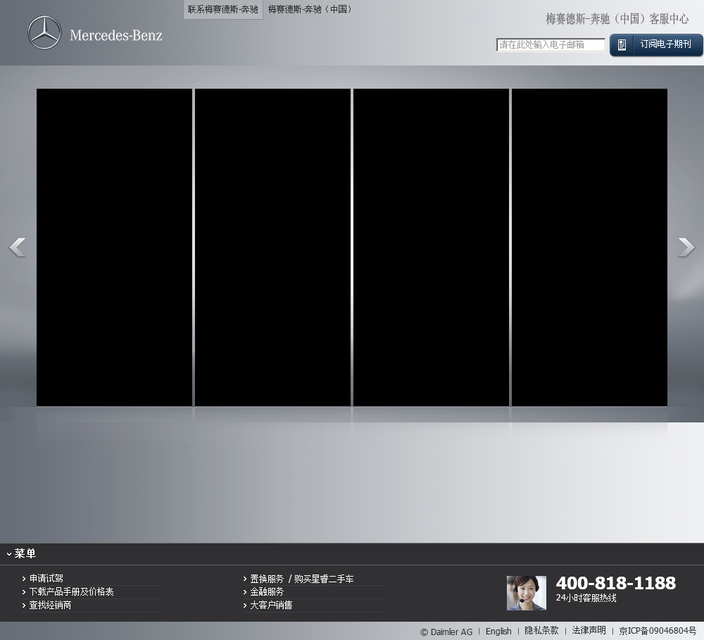Open the 申请试驾 link
Screen dimensions: 704x640
[x=46, y=578]
